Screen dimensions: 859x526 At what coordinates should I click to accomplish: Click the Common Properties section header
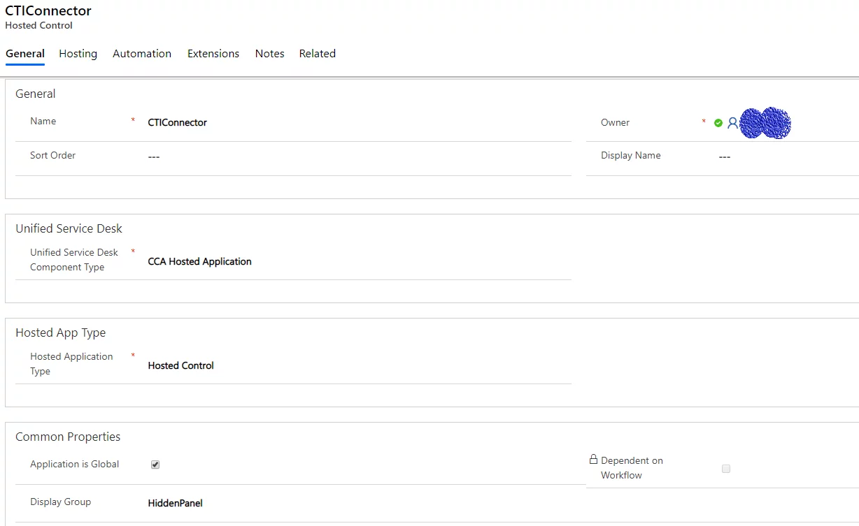[x=68, y=437]
